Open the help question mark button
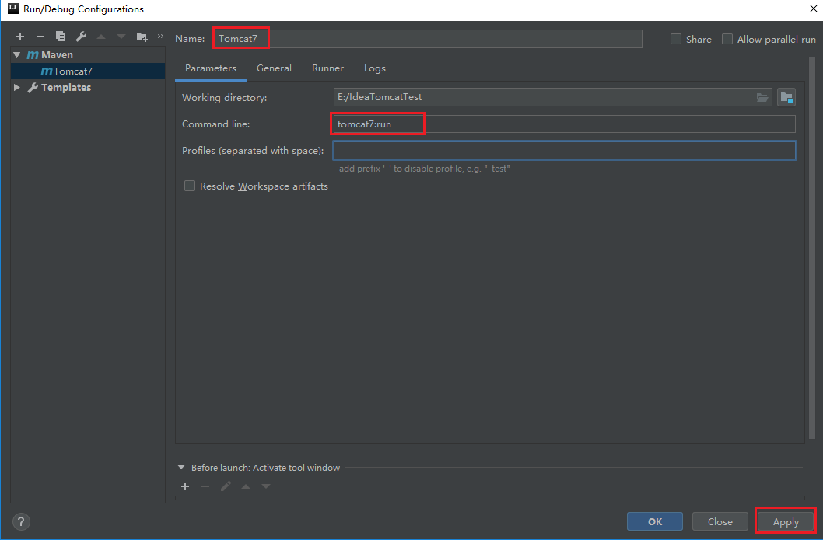The image size is (823, 540). (21, 521)
